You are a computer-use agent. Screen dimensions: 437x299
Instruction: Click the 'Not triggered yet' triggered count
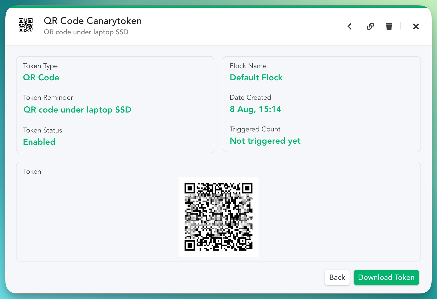click(265, 141)
